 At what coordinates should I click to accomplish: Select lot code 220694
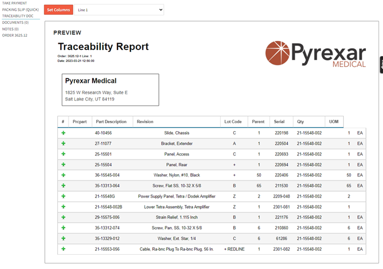tap(281, 165)
